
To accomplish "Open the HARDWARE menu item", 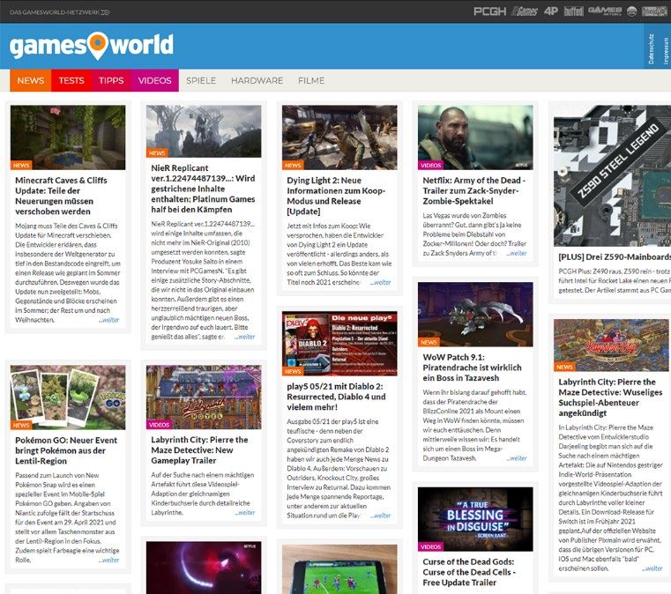I will pos(257,80).
